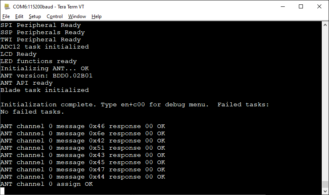Click the "ANT channel 0 assign OK" line
Image resolution: width=329 pixels, height=195 pixels.
click(x=46, y=184)
